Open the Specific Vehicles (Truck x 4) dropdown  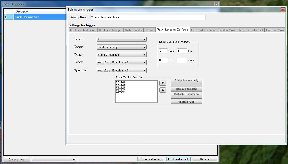pos(122,70)
